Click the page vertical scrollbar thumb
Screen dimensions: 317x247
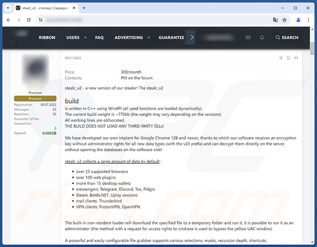pyautogui.click(x=312, y=48)
